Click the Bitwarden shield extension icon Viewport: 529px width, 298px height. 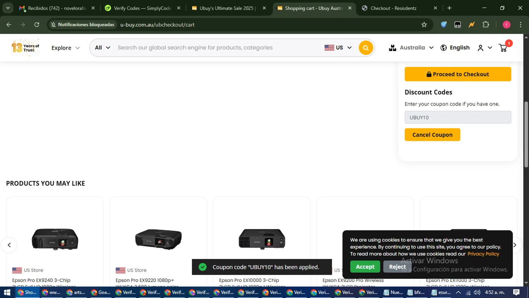coord(444,25)
